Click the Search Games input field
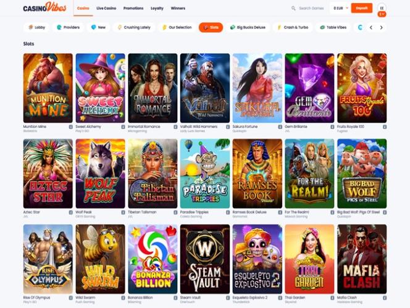 coord(311,9)
